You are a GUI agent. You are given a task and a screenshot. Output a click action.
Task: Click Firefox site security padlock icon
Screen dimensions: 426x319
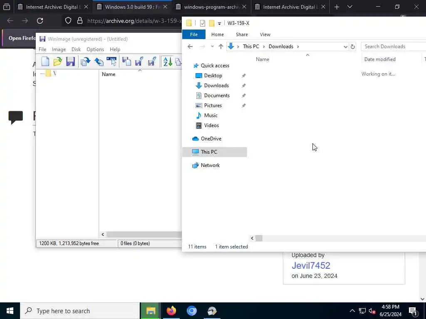coord(79,21)
